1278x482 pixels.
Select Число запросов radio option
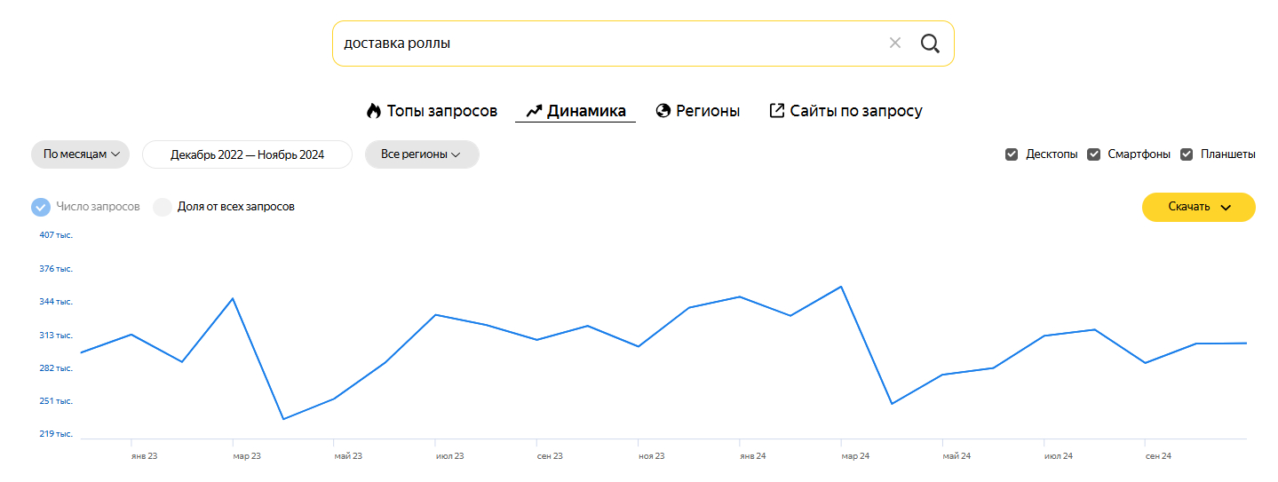point(41,207)
